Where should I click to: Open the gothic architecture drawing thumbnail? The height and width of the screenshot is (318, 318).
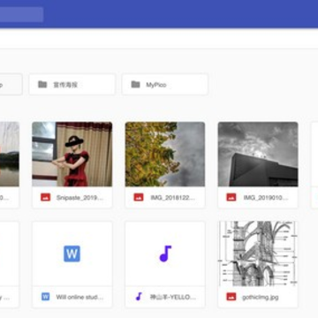(x=258, y=254)
